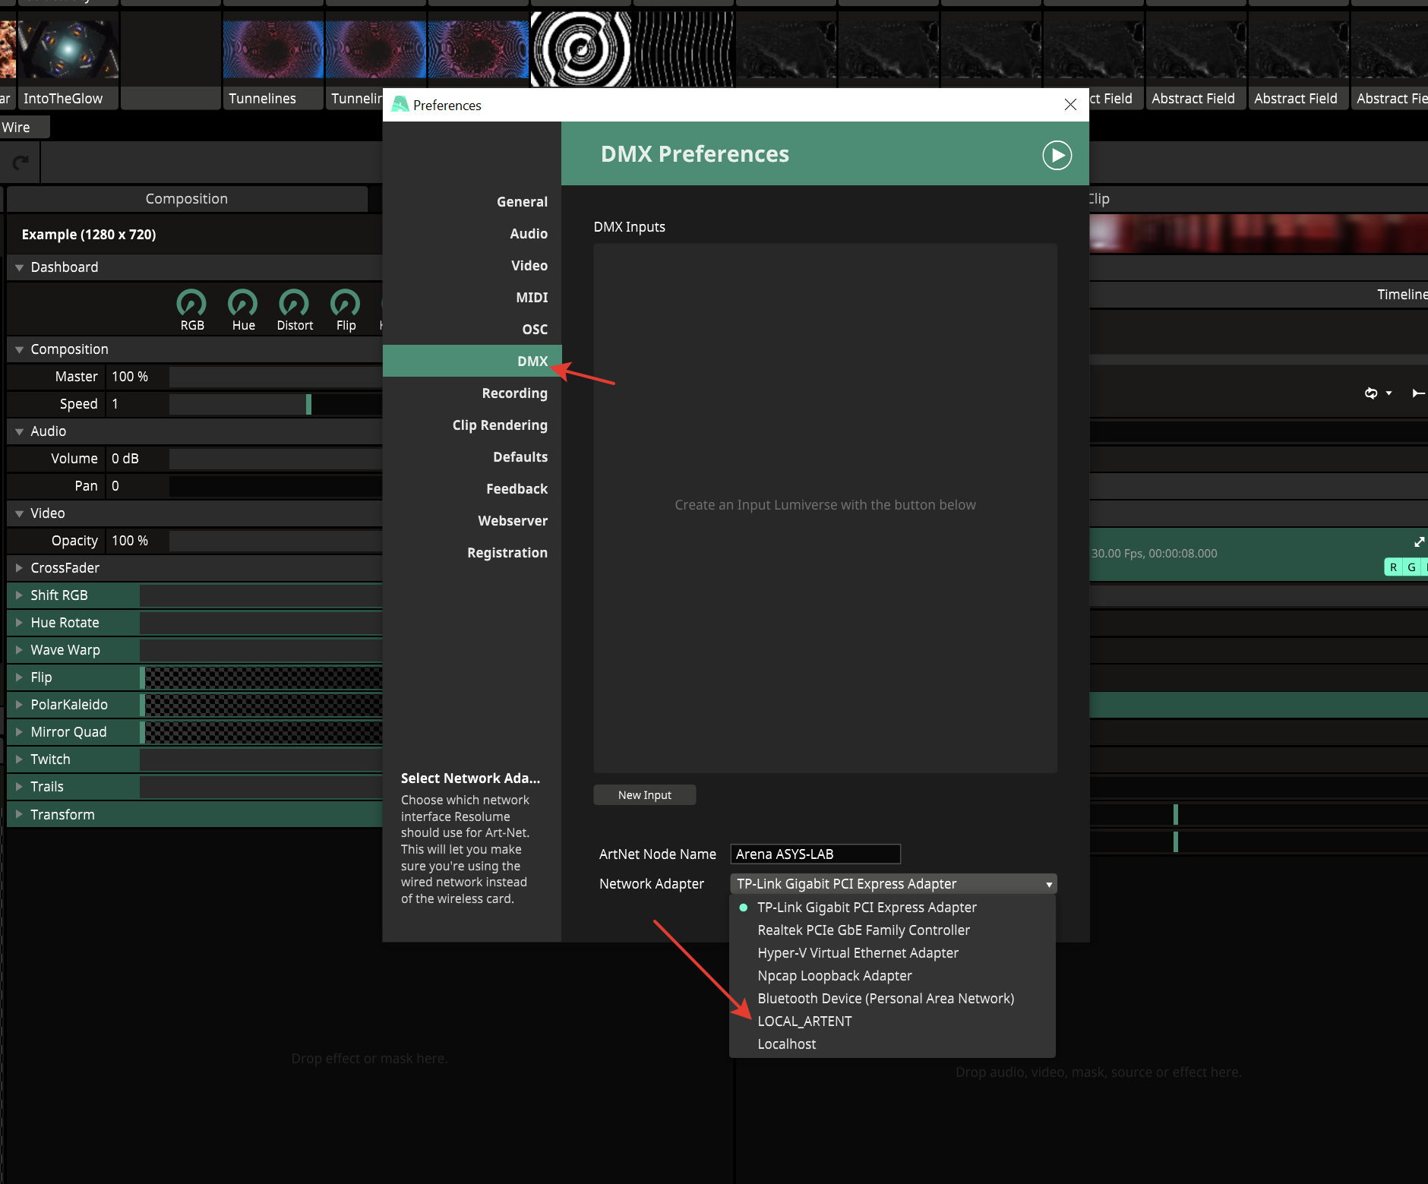Image resolution: width=1428 pixels, height=1184 pixels.
Task: Click the Composition Speed slider
Action: pyautogui.click(x=275, y=404)
